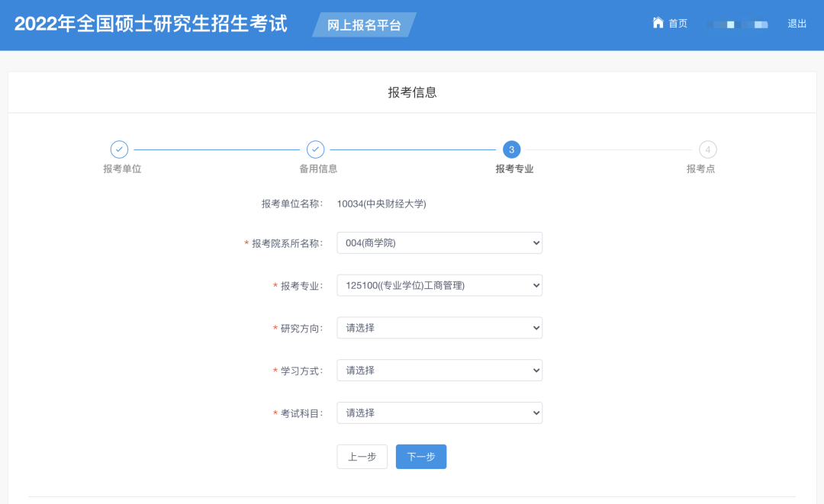
Task: Click the step 3 报考专业 circle
Action: coord(512,149)
